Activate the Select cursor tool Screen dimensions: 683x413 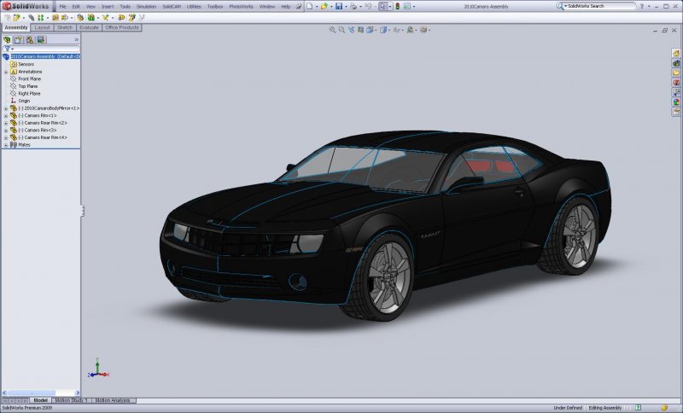tap(382, 6)
